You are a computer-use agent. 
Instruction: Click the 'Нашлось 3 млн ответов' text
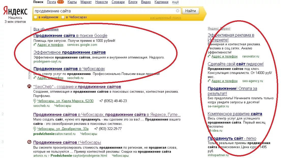point(15,20)
